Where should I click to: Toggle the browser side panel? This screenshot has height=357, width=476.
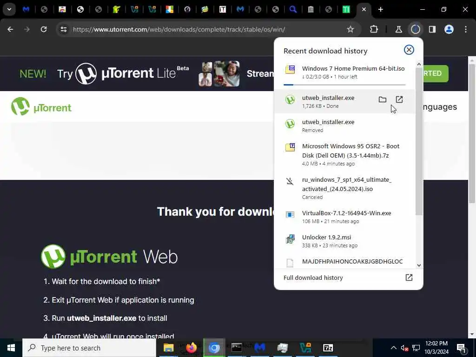tap(432, 29)
